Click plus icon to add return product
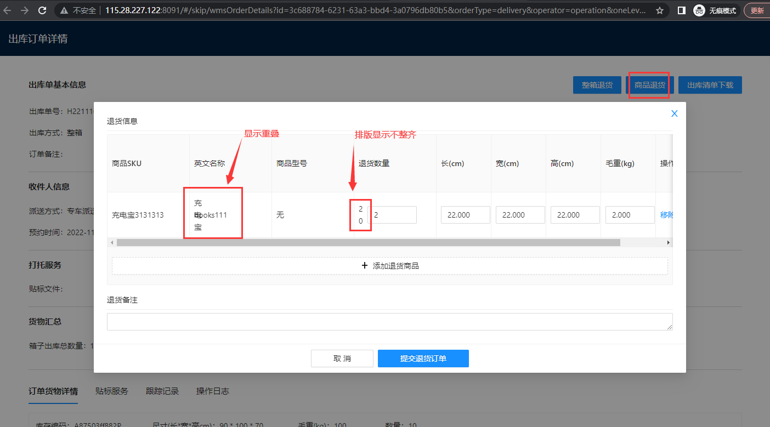 tap(365, 266)
